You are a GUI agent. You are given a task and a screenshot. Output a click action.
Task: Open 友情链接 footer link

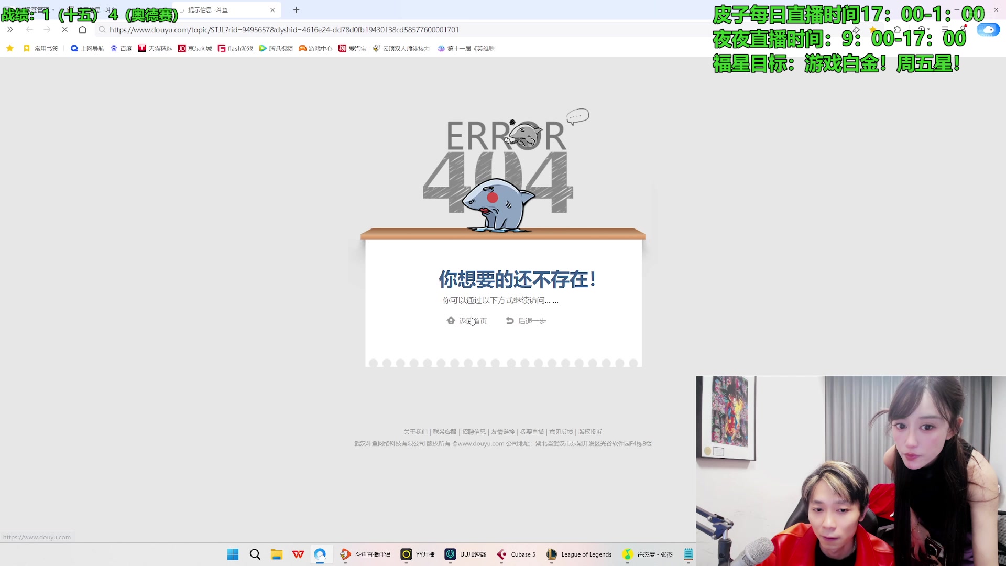point(503,432)
